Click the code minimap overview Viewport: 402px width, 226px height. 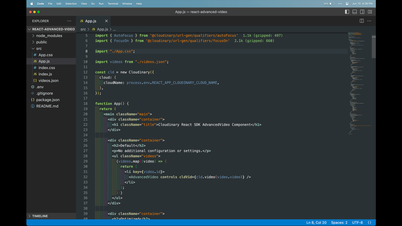pyautogui.click(x=360, y=83)
